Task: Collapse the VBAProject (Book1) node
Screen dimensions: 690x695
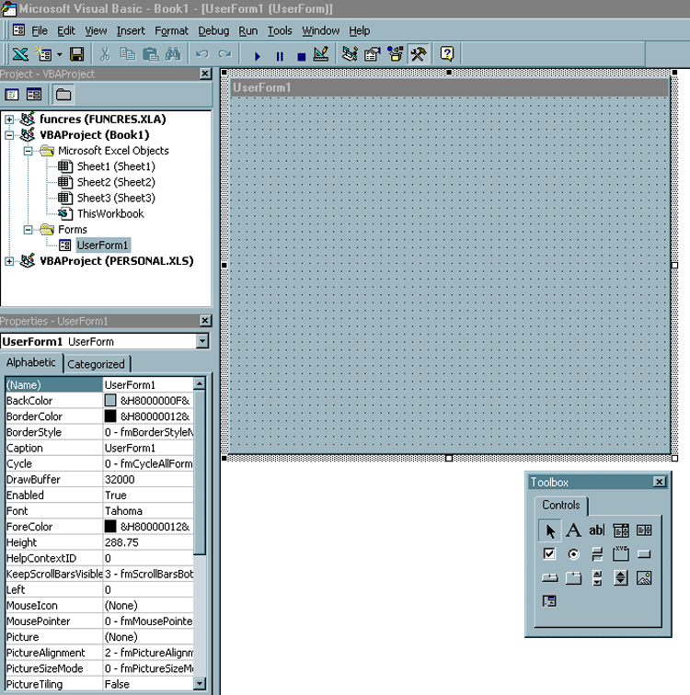Action: pos(9,135)
